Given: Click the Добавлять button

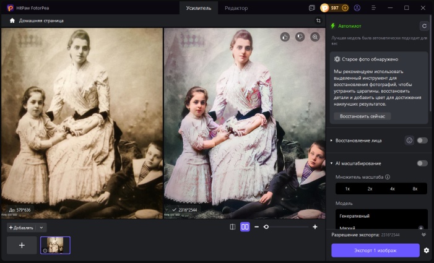Looking at the screenshot, I should click(x=21, y=228).
